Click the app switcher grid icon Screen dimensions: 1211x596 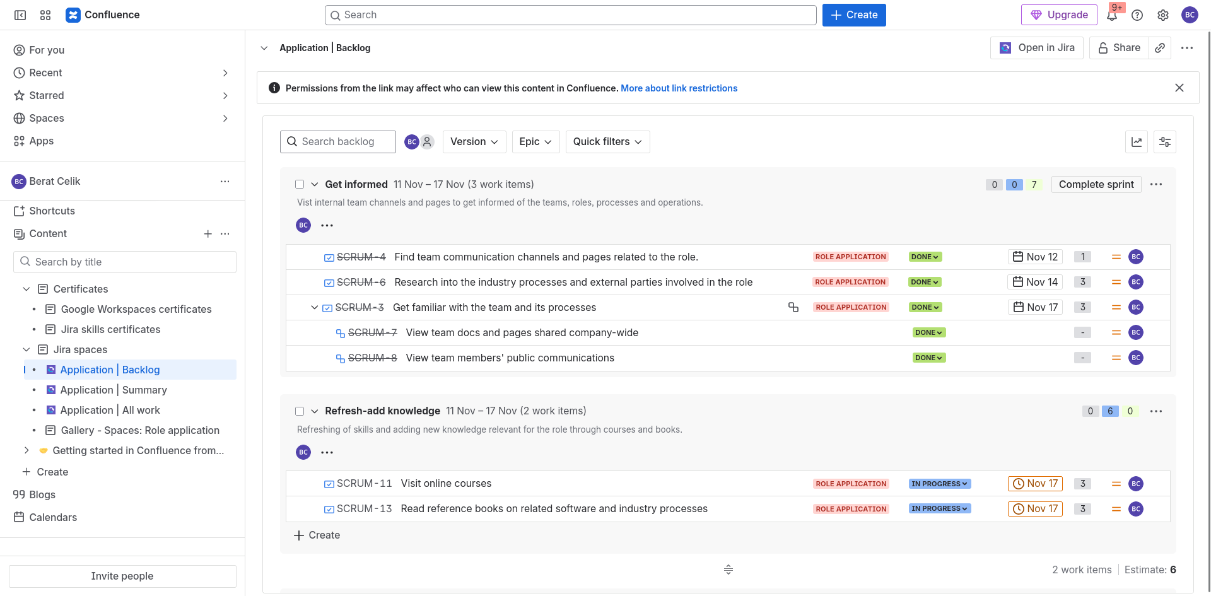[x=45, y=15]
